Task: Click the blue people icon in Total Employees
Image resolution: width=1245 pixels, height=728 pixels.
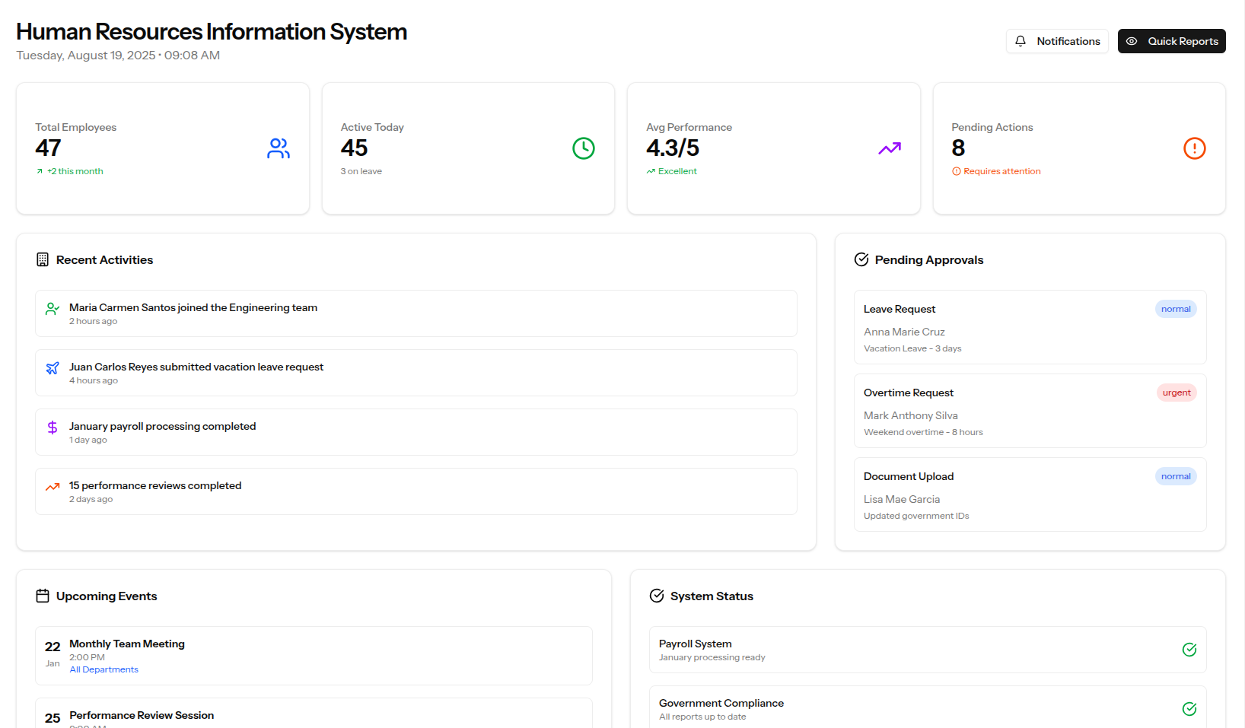Action: click(x=279, y=148)
